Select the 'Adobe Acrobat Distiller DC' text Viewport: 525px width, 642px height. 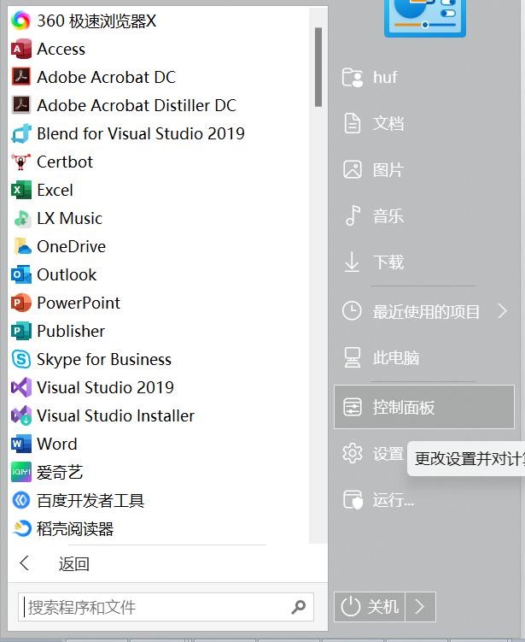tap(137, 105)
